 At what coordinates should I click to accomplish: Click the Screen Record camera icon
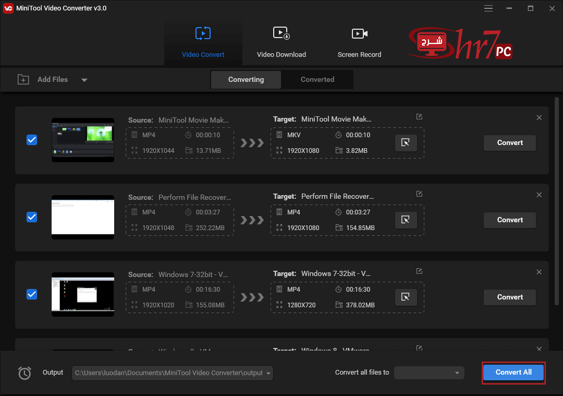coord(359,33)
